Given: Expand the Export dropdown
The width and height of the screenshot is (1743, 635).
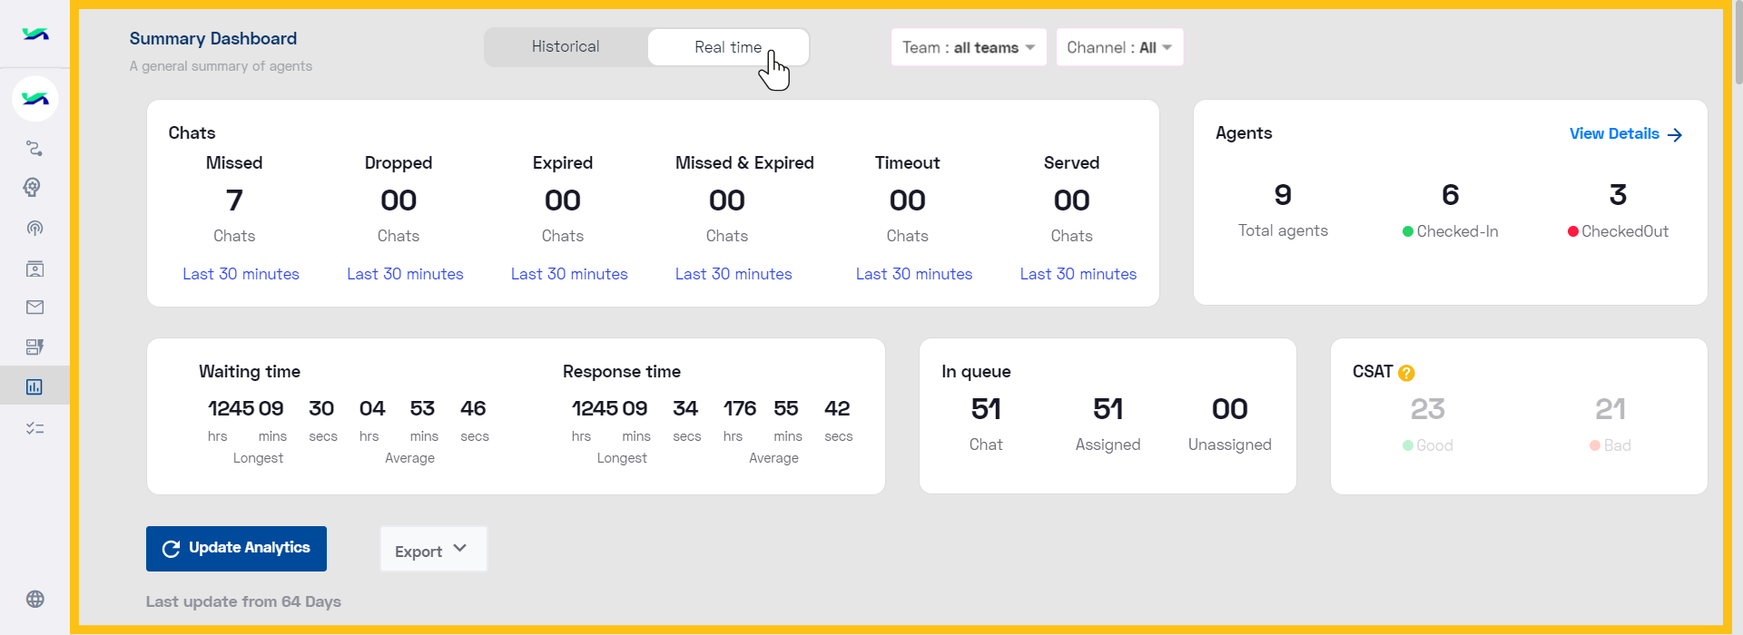Looking at the screenshot, I should [433, 550].
